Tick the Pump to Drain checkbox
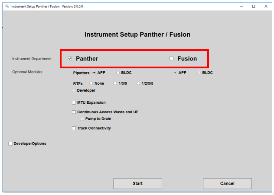274x195 pixels. click(x=82, y=118)
